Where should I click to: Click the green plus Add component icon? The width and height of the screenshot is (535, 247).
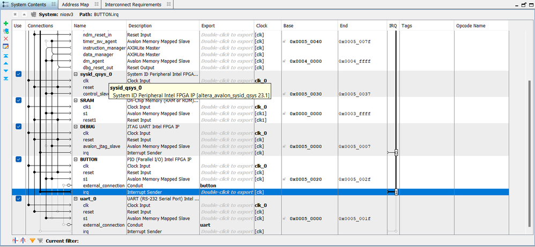(x=5, y=24)
